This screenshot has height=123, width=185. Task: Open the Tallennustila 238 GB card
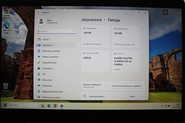(x=95, y=36)
